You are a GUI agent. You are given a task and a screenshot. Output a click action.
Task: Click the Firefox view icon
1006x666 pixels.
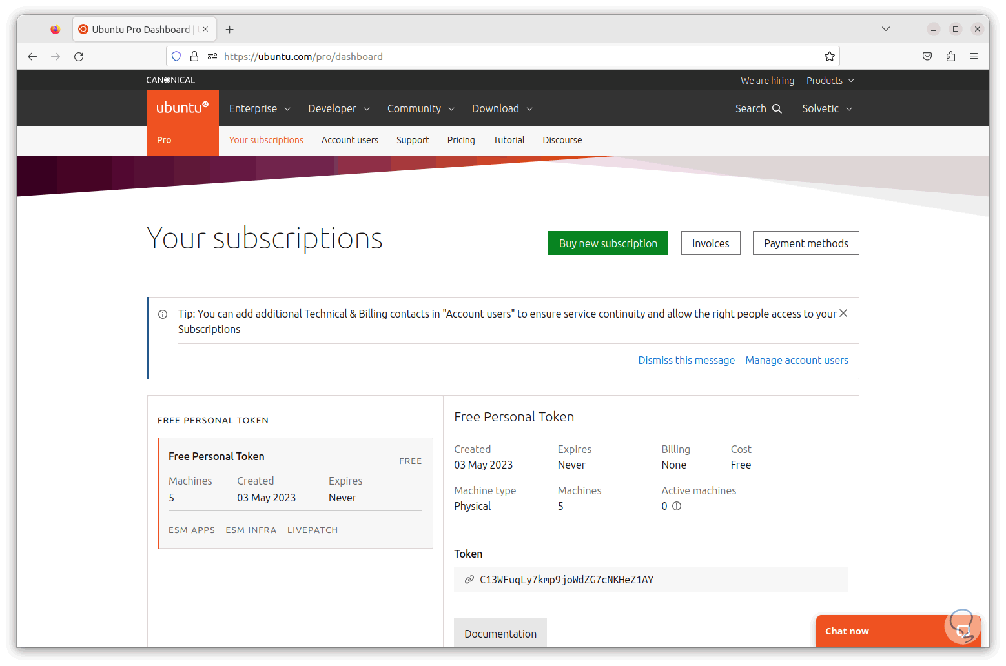click(56, 29)
